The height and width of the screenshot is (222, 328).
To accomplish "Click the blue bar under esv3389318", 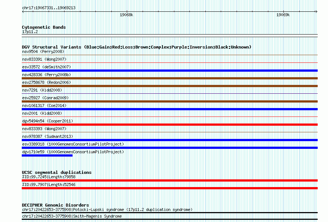I will (170, 148).
